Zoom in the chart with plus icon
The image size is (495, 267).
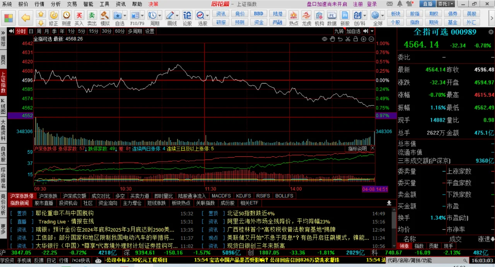tap(364, 39)
